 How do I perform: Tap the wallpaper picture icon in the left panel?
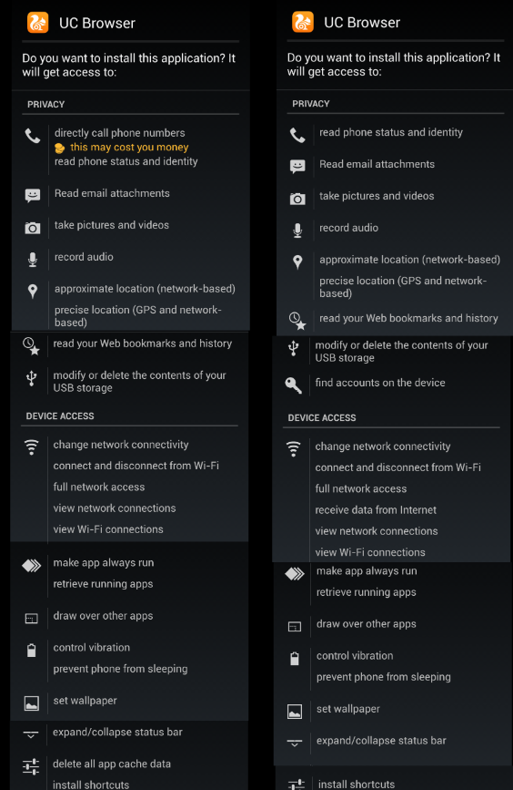click(x=32, y=703)
